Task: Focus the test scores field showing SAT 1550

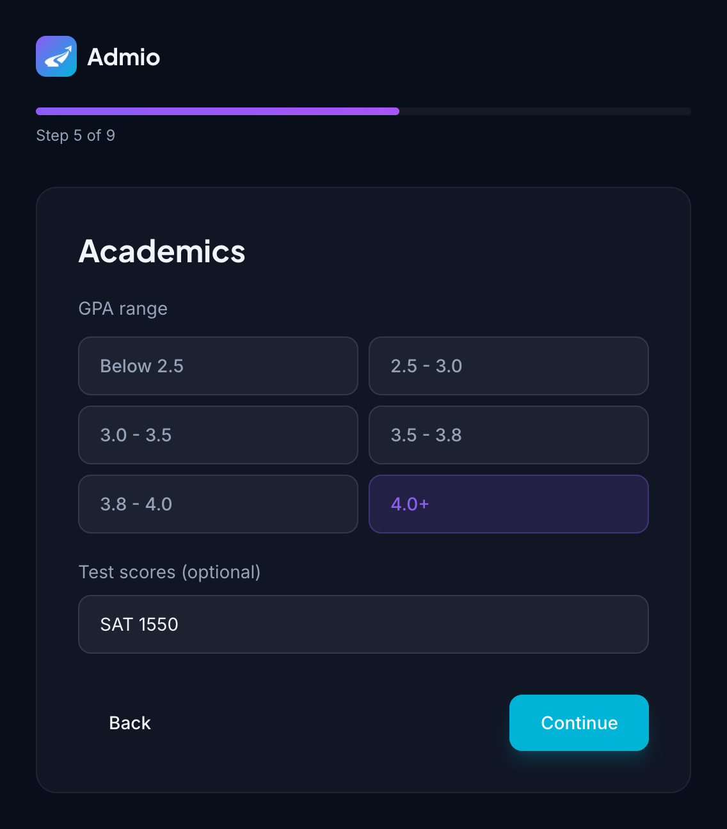Action: 363,624
